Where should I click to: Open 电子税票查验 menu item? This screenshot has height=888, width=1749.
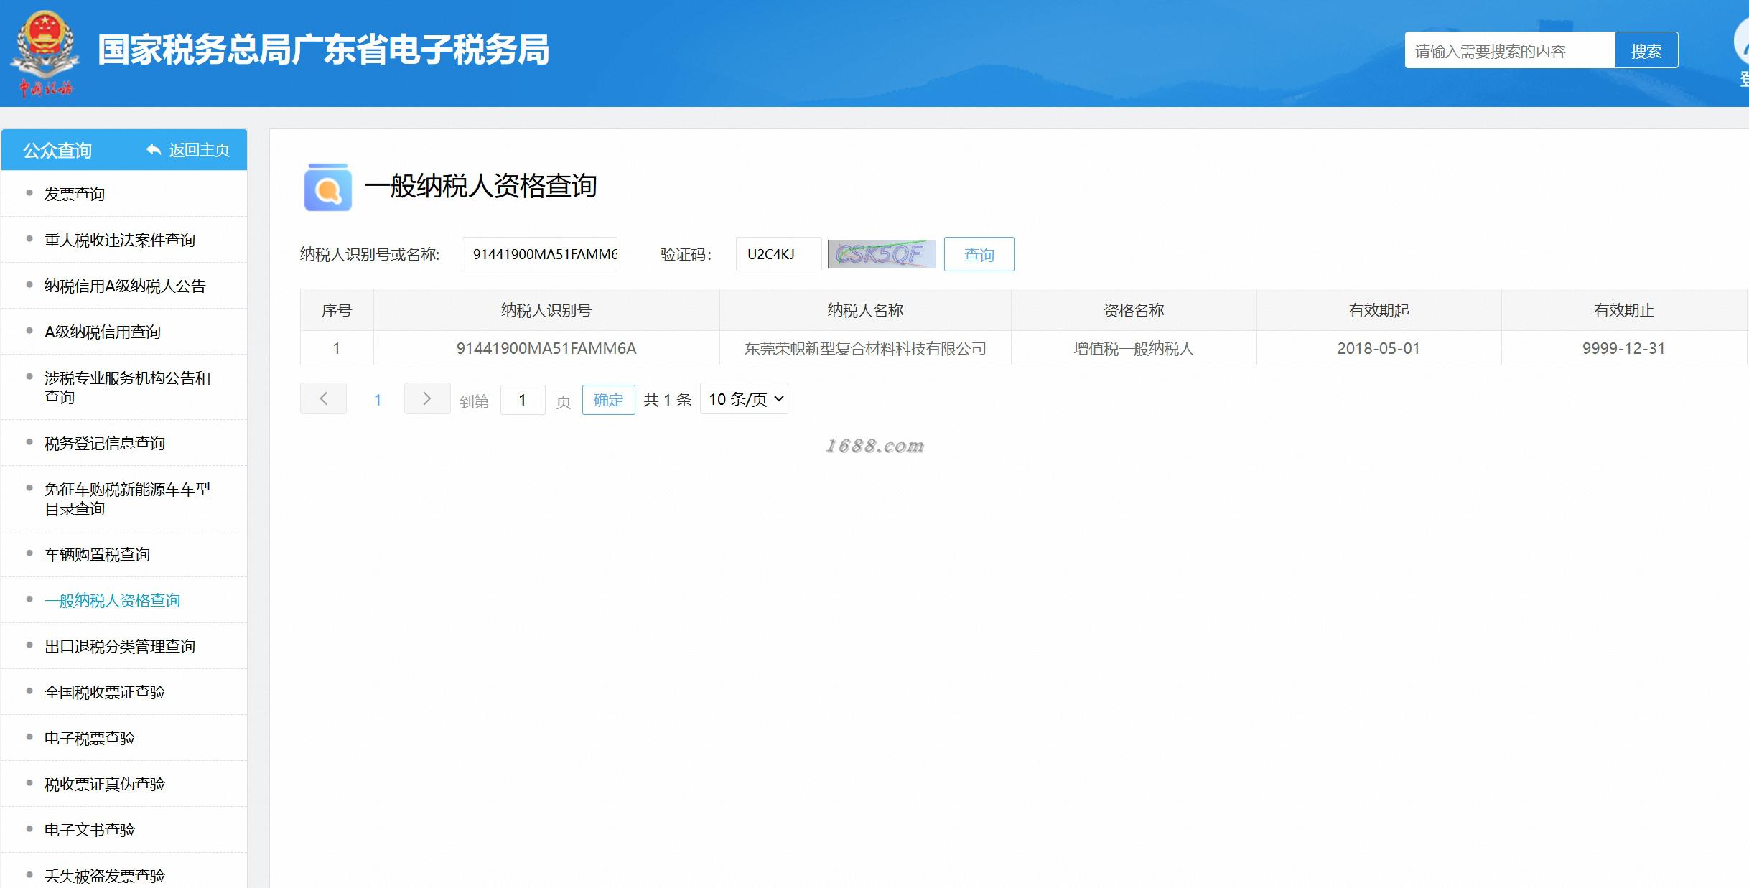(90, 738)
